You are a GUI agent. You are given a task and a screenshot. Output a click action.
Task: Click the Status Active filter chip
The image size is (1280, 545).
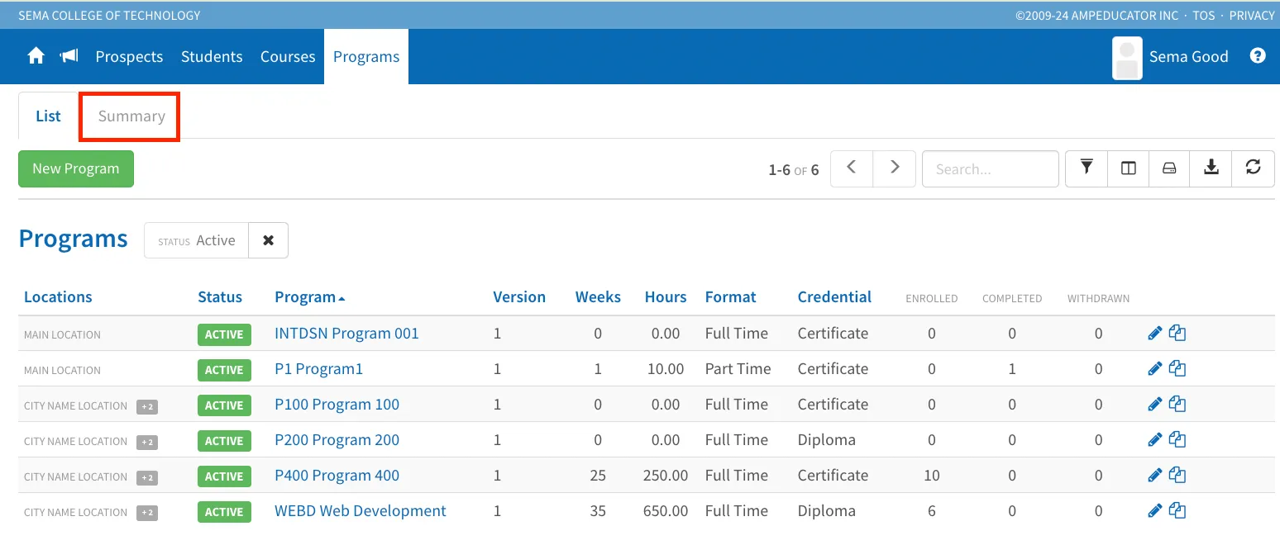click(x=197, y=240)
